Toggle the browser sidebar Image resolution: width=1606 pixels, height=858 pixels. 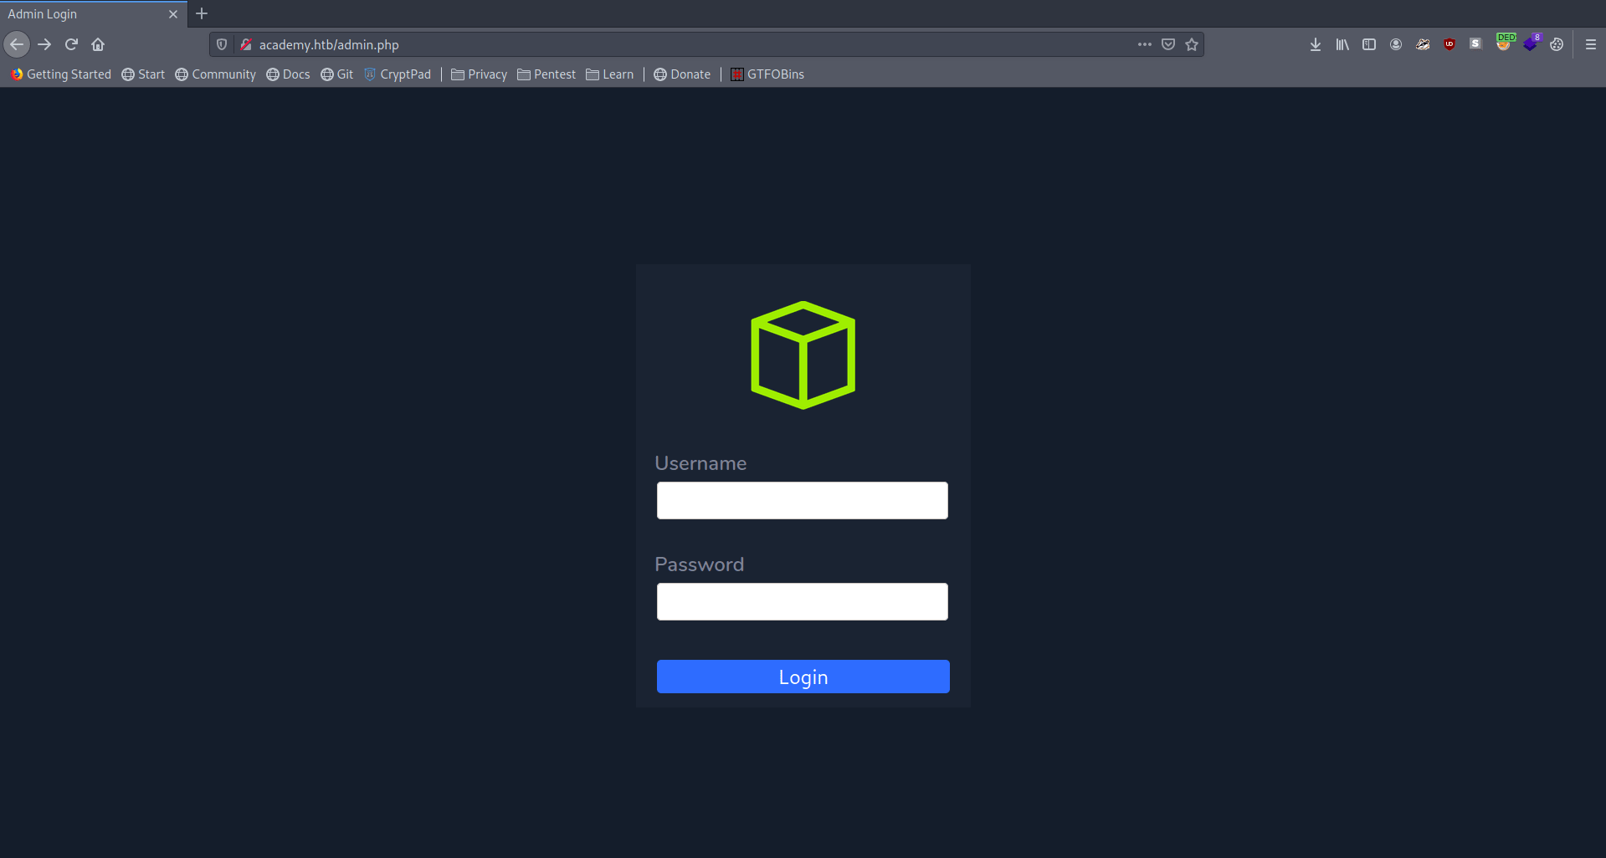tap(1369, 44)
